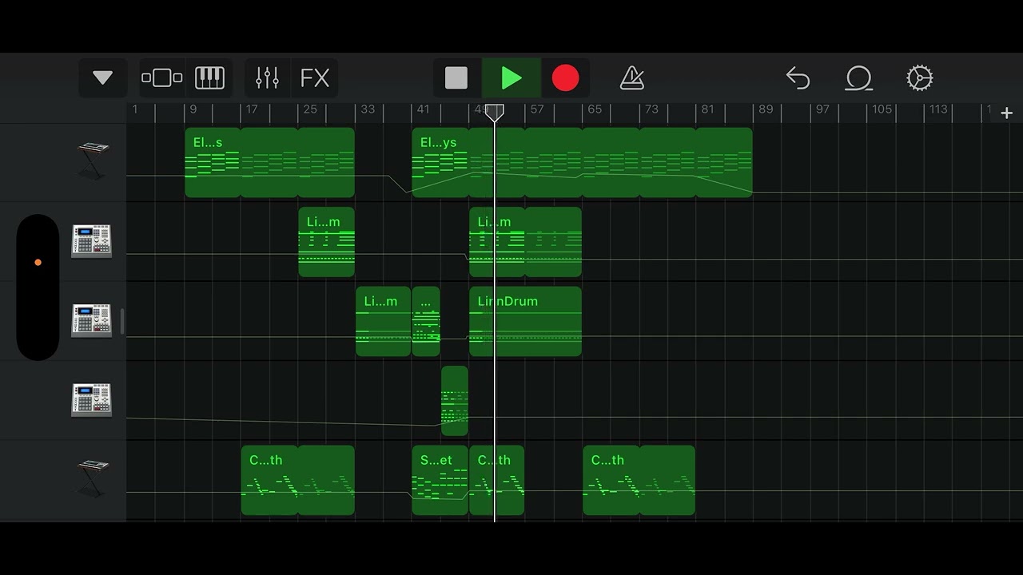Select the top keyboard track icon
The height and width of the screenshot is (575, 1023).
93,161
